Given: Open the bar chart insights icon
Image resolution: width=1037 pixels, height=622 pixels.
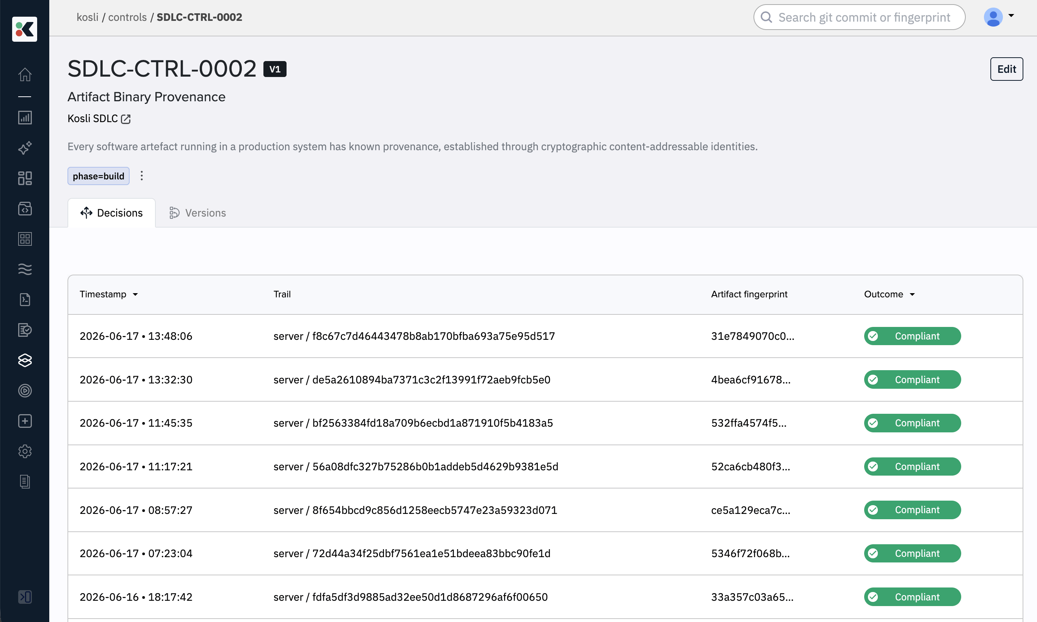Looking at the screenshot, I should pos(25,118).
